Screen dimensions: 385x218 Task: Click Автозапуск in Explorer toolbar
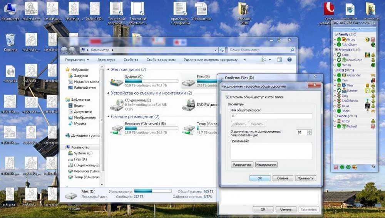tap(106, 59)
